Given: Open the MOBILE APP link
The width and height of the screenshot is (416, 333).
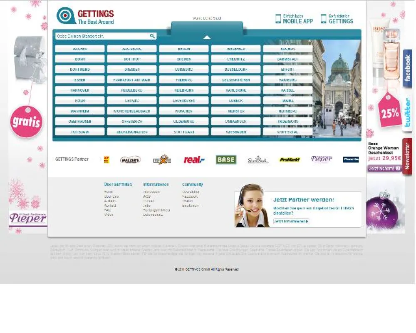Looking at the screenshot, I should click(x=298, y=19).
